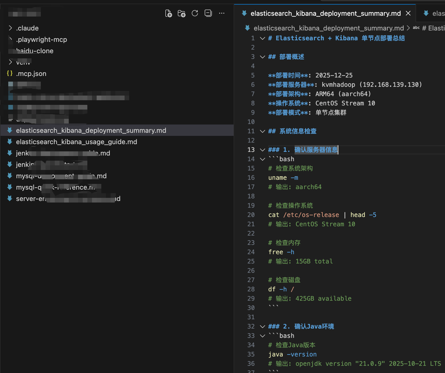Switch to elasticsearch_kibana_deployment_summary.md editor tab

coord(326,13)
